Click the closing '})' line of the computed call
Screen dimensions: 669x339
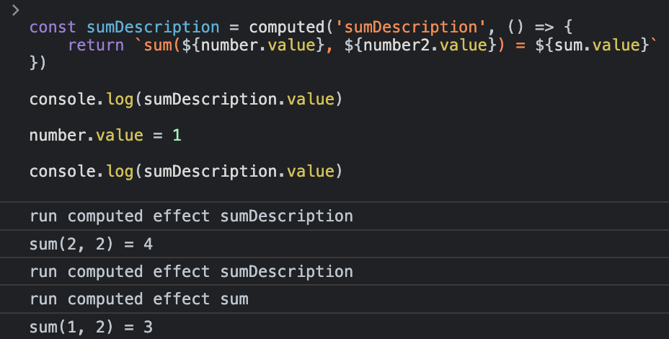coord(38,62)
